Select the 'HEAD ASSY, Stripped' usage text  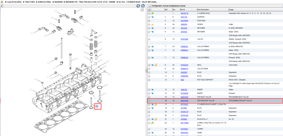[x=237, y=80]
